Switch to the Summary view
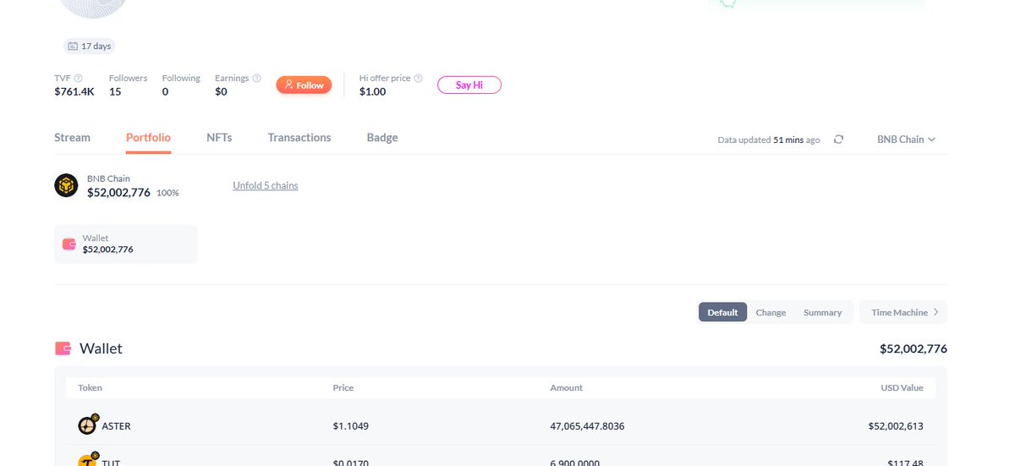Image resolution: width=1015 pixels, height=466 pixels. [x=823, y=312]
